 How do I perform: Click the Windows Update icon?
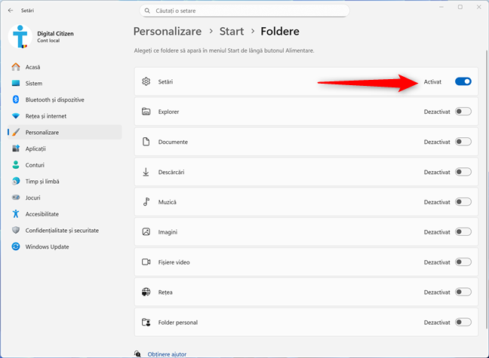16,246
